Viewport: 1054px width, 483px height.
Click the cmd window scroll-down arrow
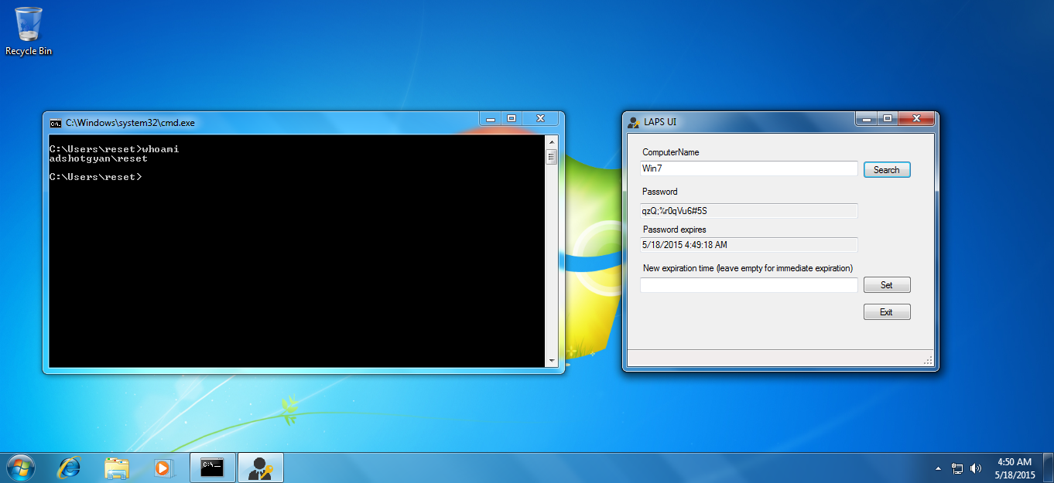click(552, 360)
